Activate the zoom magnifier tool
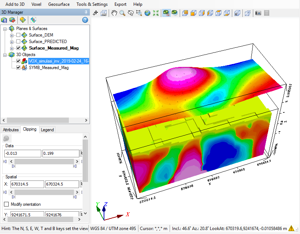This screenshot has height=234, width=300. 122,13
